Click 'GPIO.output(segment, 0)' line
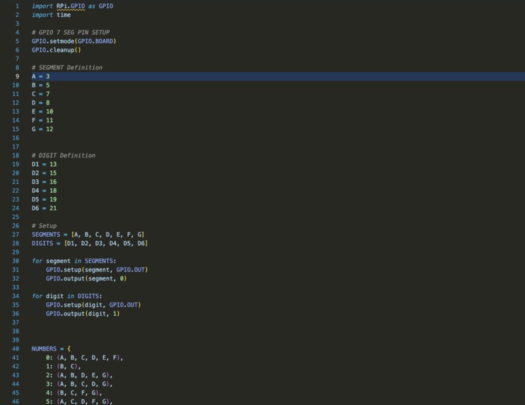Screen dimensions: 525x405 86,278
